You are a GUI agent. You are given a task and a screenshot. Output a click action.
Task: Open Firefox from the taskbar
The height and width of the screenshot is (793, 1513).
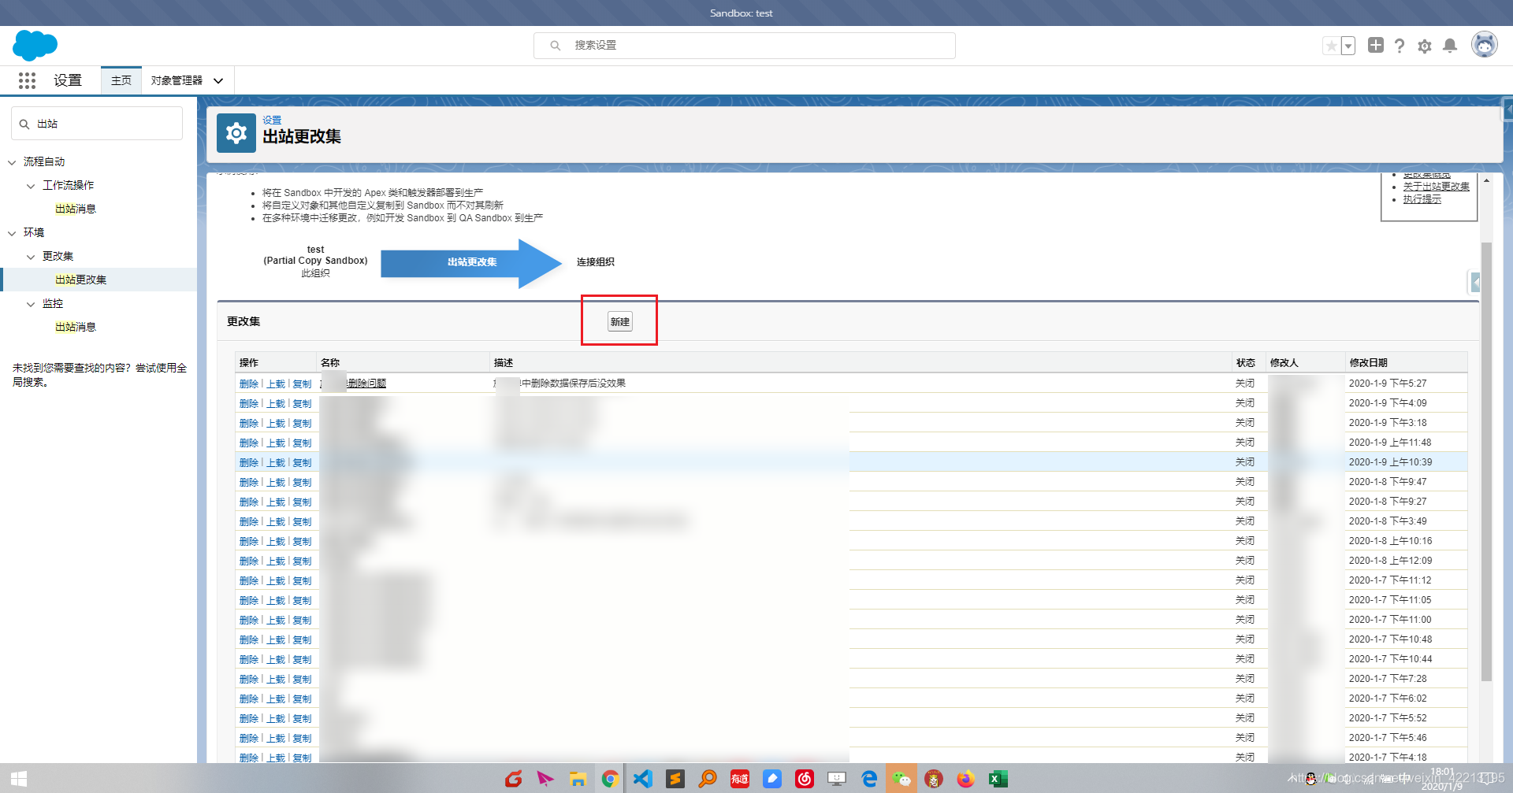tap(965, 779)
